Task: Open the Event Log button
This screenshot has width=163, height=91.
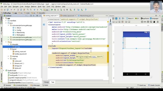Action: click(141, 85)
